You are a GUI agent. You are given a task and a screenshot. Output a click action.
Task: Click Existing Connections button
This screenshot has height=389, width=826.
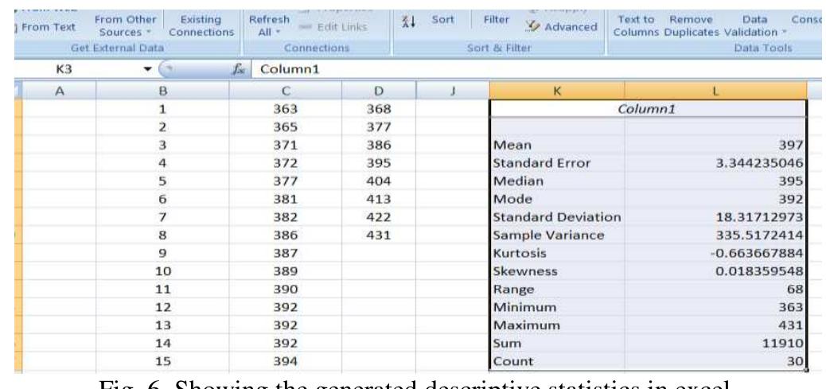coord(201,25)
